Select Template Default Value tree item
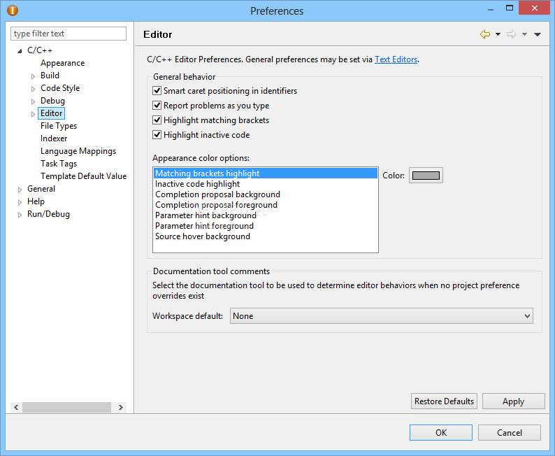 84,176
